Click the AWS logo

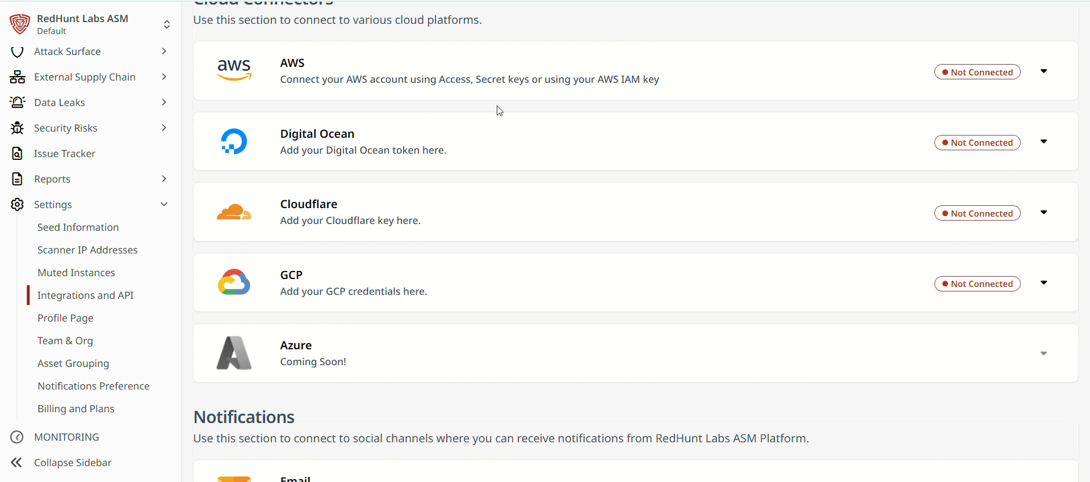234,70
